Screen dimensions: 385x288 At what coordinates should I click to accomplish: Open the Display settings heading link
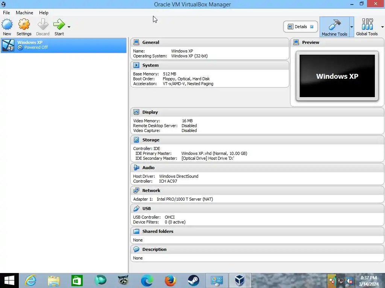pos(150,112)
